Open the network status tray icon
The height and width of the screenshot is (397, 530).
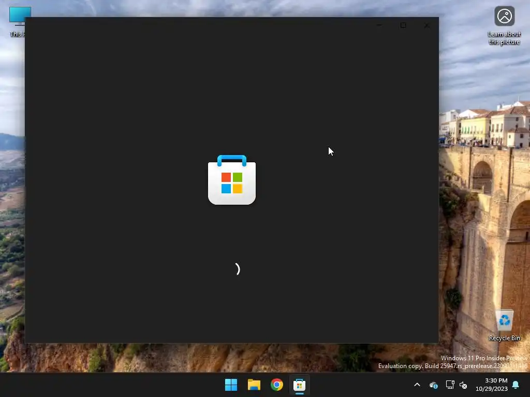click(x=450, y=385)
